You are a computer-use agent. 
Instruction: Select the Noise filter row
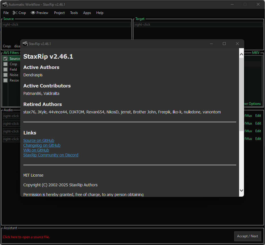[14, 75]
